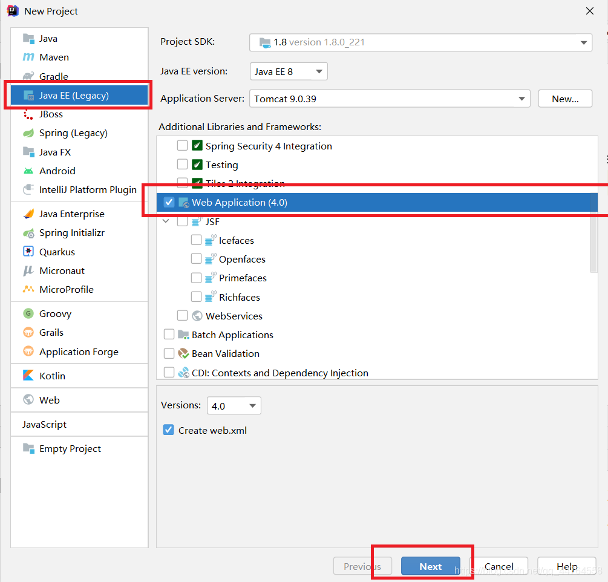Open the Versions 4.0 dropdown
Screen dimensions: 608x582
point(234,405)
